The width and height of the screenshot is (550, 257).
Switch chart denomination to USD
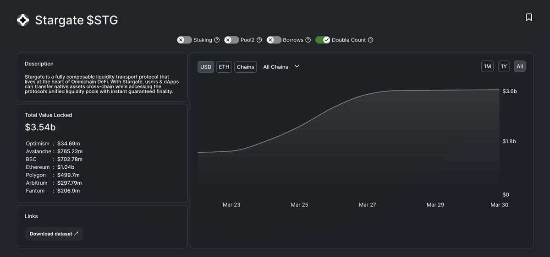pyautogui.click(x=206, y=67)
